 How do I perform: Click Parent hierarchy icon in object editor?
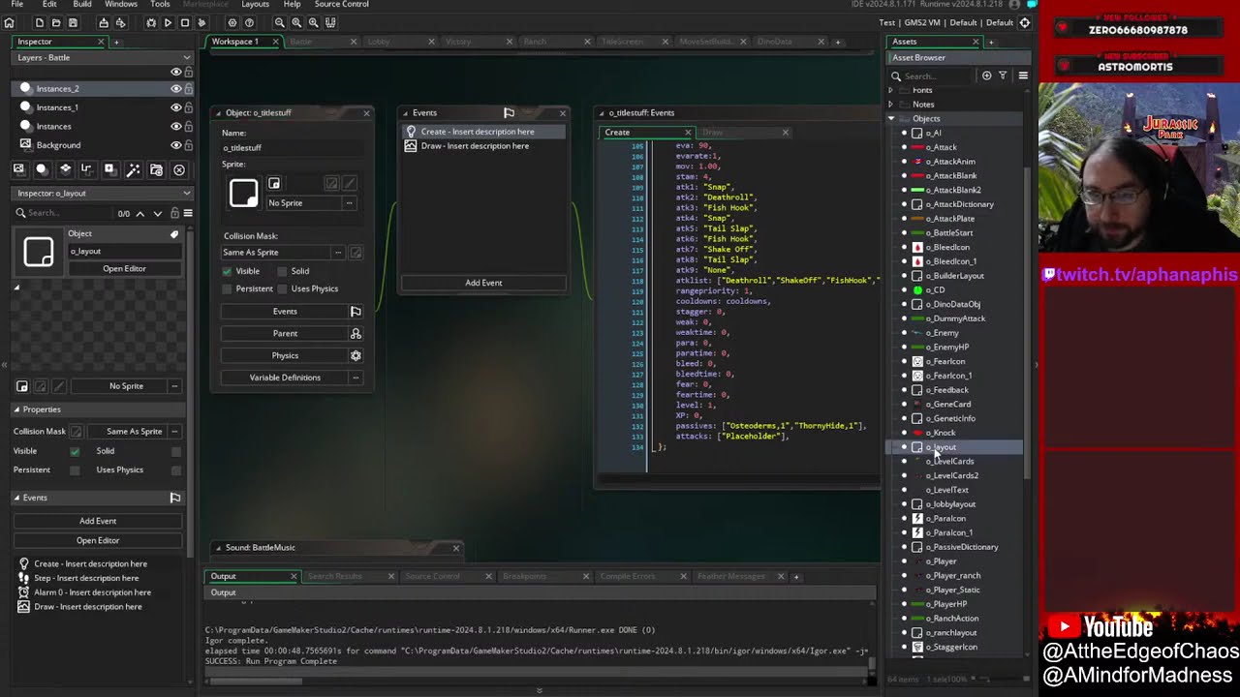point(356,333)
